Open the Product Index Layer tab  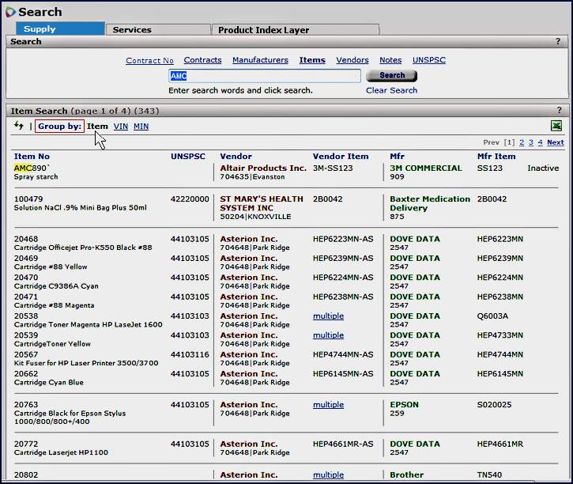263,30
